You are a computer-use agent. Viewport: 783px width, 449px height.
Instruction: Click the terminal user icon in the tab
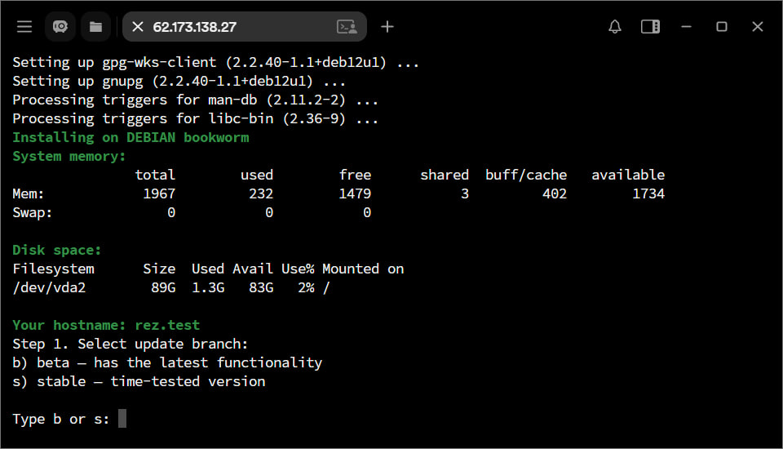pos(347,27)
